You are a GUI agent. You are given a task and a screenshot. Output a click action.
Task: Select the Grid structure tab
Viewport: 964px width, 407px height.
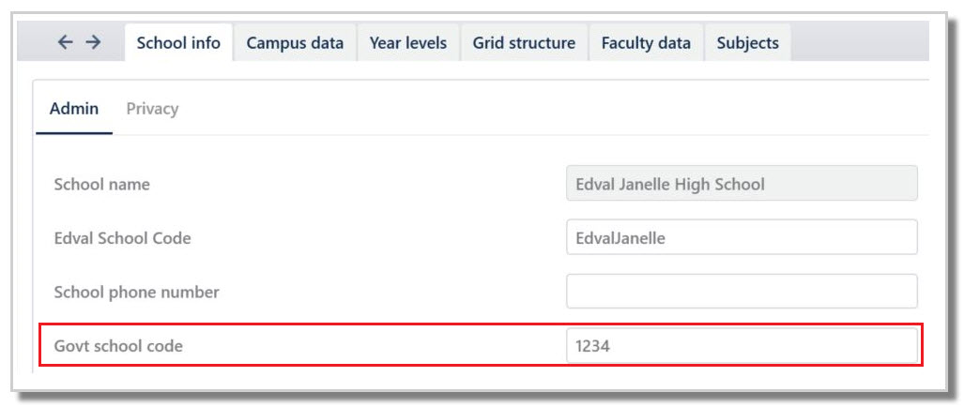(524, 43)
